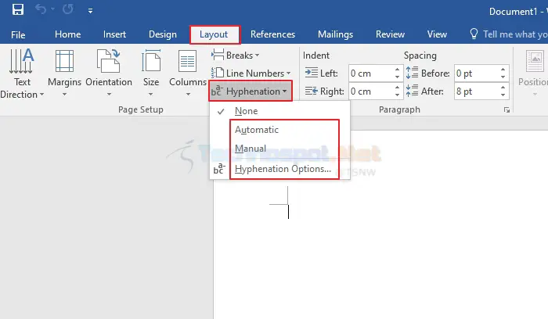Click the Breaks icon
The height and width of the screenshot is (319, 548).
tap(218, 55)
